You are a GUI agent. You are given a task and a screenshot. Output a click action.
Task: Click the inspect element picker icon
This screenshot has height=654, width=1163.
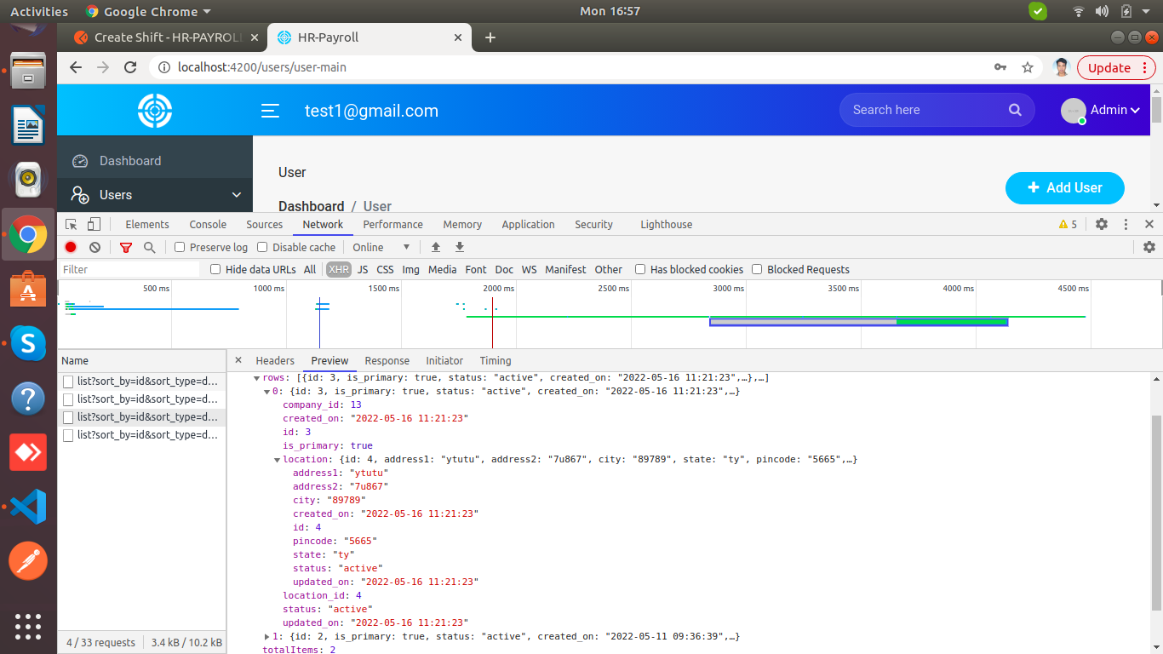pos(72,224)
